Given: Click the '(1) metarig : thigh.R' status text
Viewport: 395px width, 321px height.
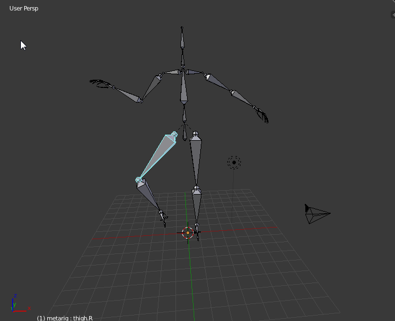Looking at the screenshot, I should pos(65,318).
